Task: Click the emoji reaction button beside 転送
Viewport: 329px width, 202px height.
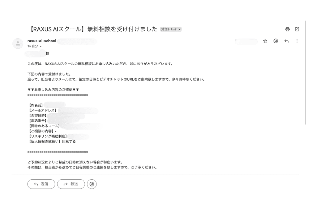Action: pos(92,184)
